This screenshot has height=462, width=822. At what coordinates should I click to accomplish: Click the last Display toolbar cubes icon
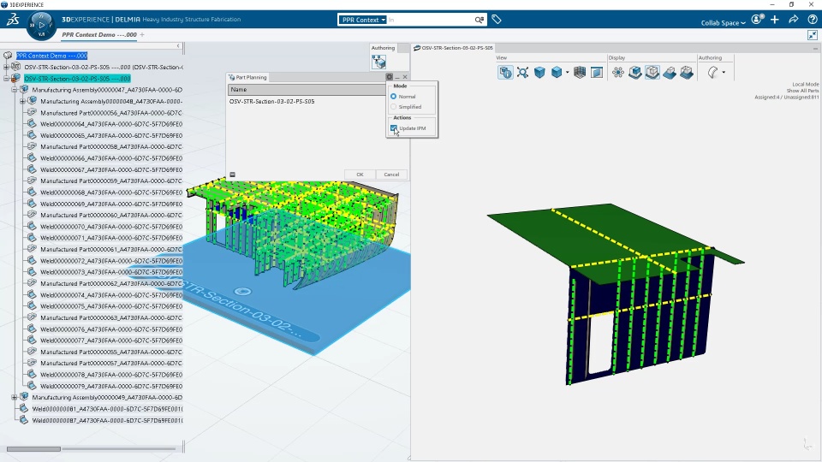(x=687, y=72)
